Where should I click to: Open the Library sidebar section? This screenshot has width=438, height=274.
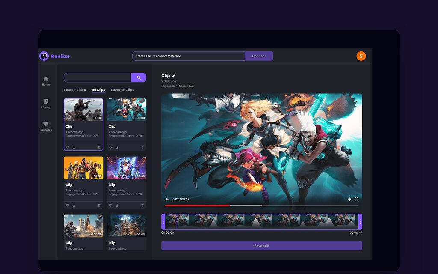coord(46,104)
